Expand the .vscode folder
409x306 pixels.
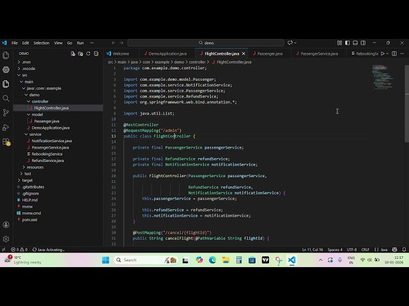[28, 69]
